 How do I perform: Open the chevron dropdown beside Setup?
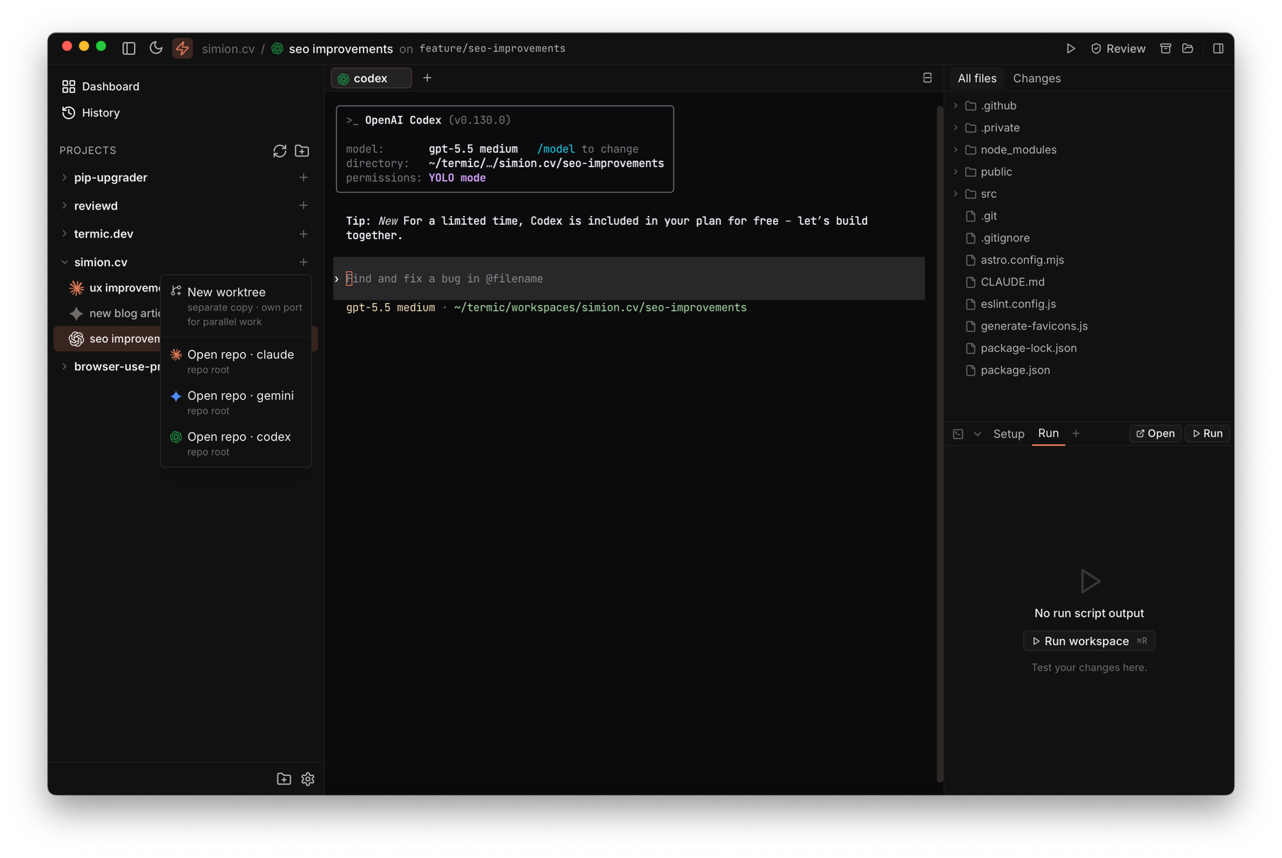(x=977, y=434)
